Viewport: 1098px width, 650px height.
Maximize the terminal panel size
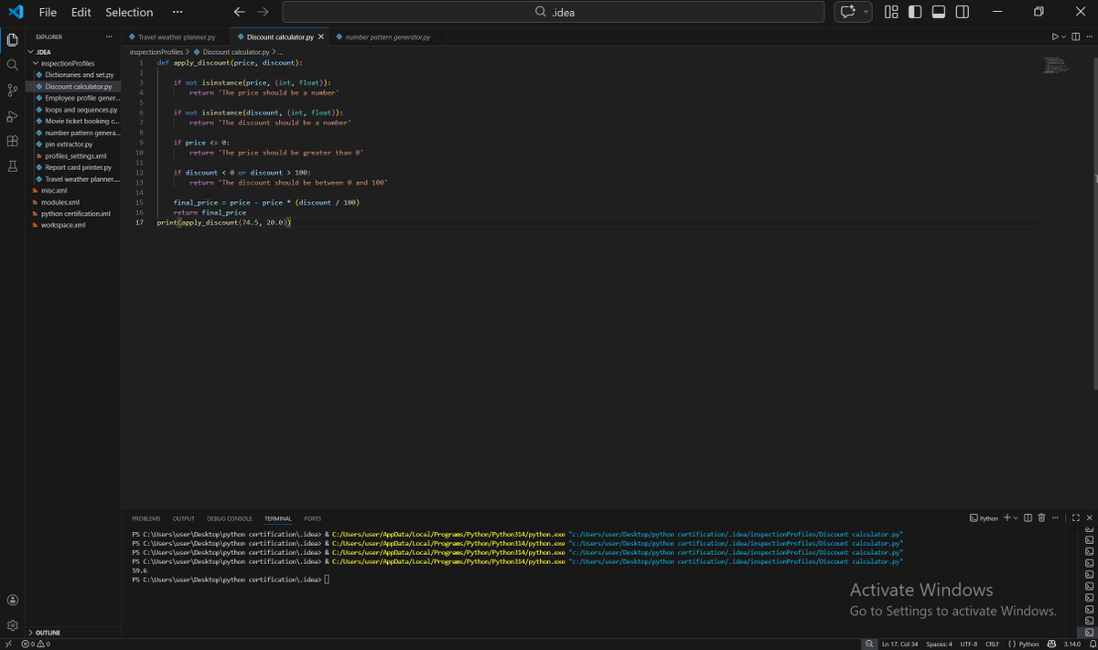pos(1076,518)
